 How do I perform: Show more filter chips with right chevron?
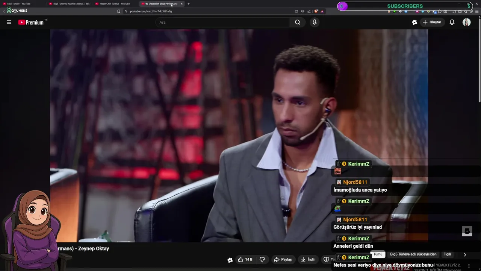click(465, 254)
